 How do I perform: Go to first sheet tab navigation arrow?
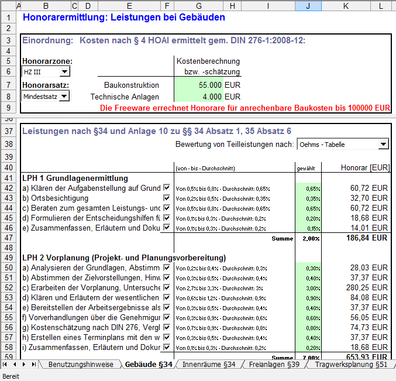[x=5, y=364]
